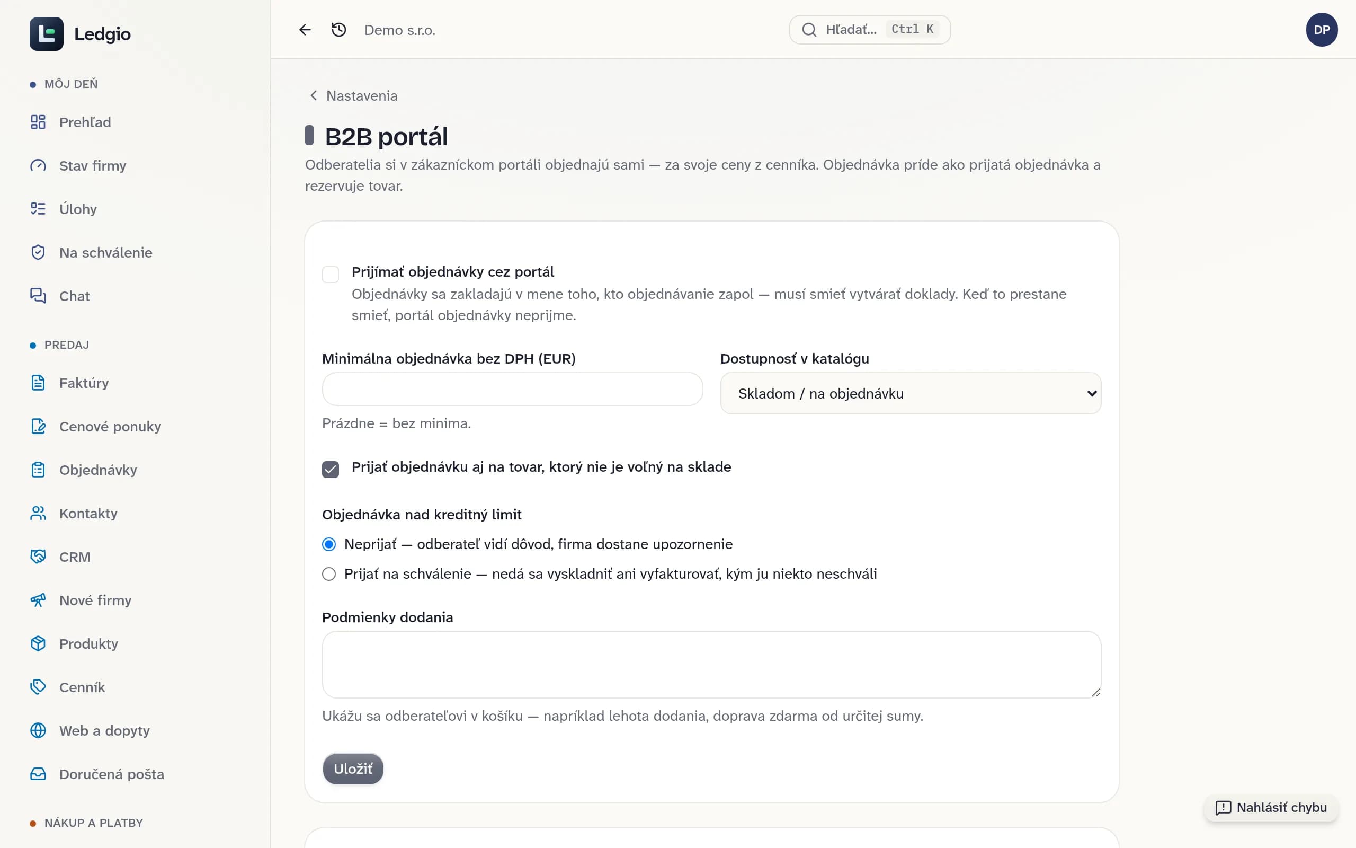Open the Chat speech bubbles icon
This screenshot has width=1356, height=848.
(x=38, y=296)
